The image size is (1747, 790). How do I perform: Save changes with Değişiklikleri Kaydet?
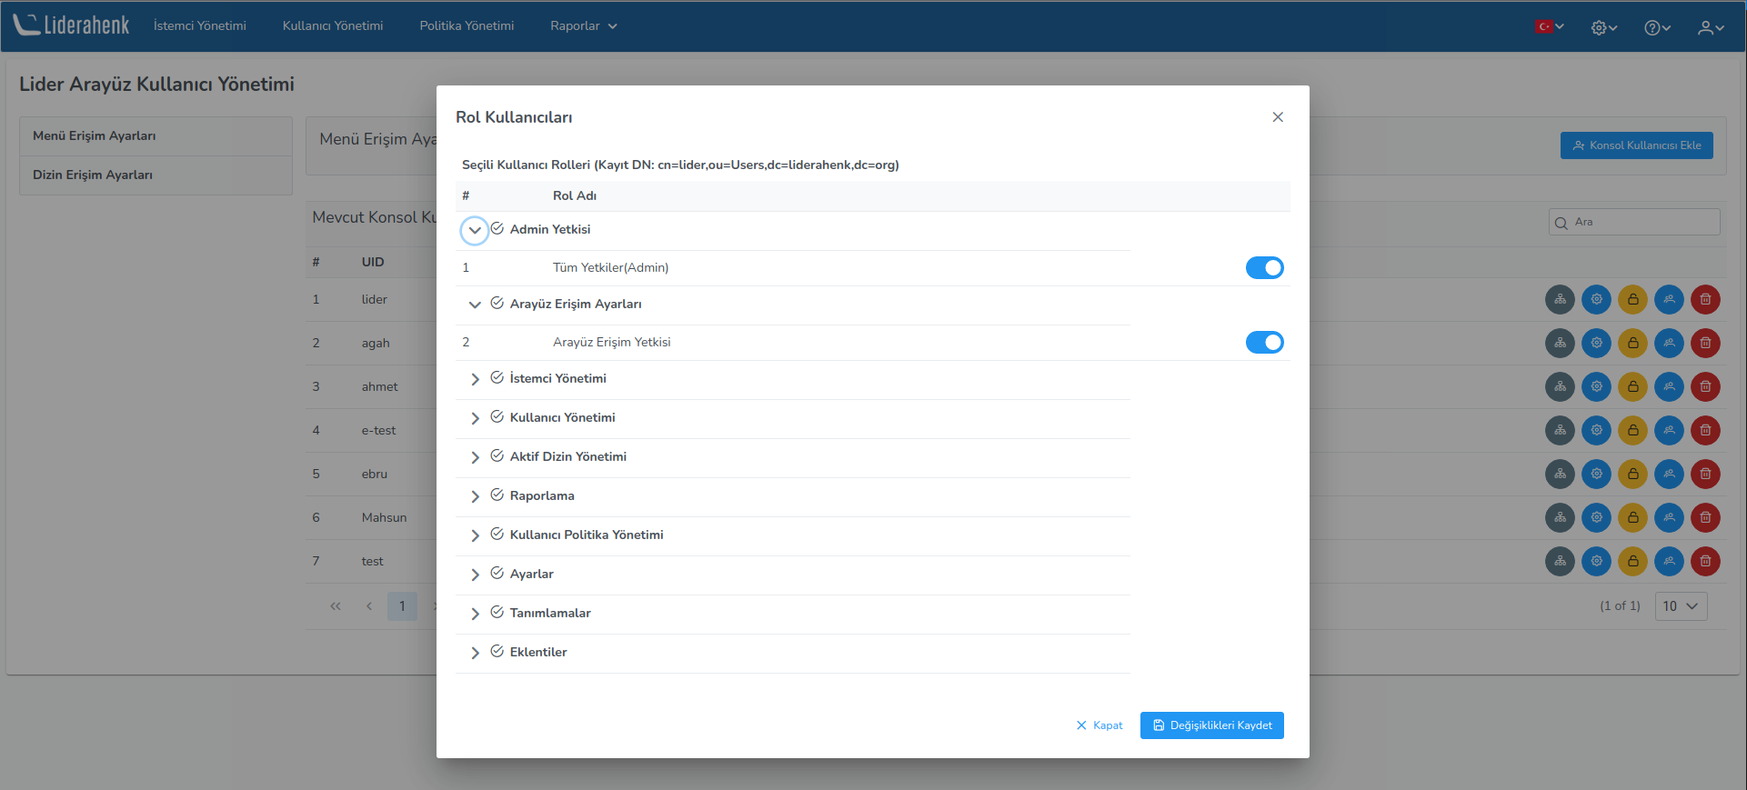pos(1211,725)
